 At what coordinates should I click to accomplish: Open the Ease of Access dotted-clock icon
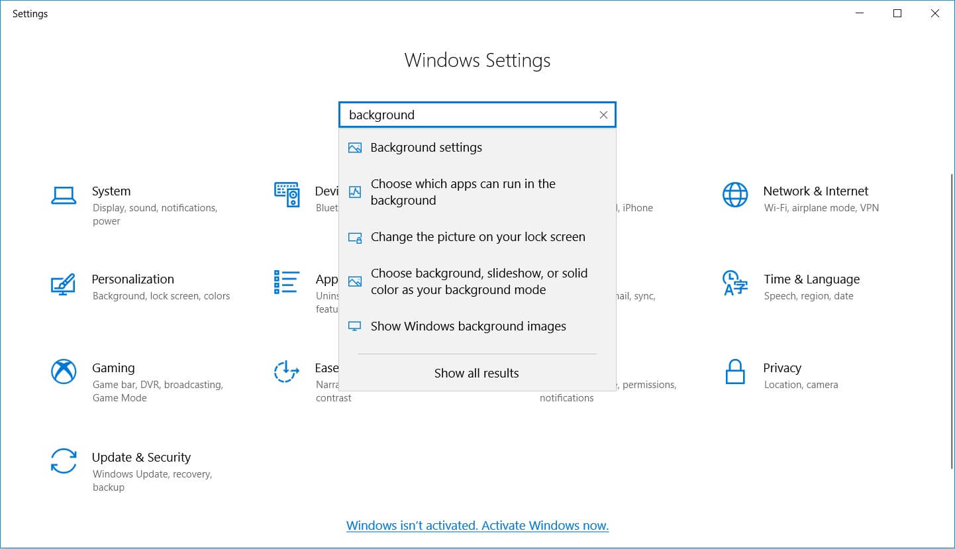pos(287,372)
